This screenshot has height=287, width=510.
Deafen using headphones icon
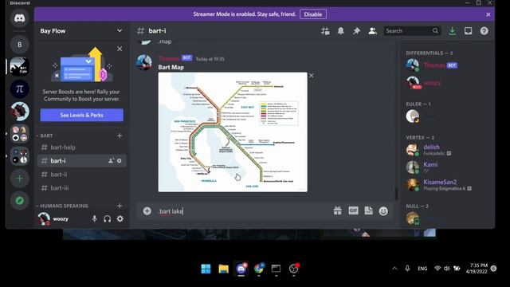coord(107,219)
